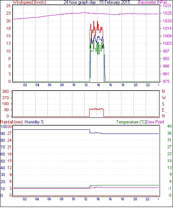Viewport: 173px width, 210px height.
Task: Click the 14 hour tick on top graph
Action: pos(98,85)
